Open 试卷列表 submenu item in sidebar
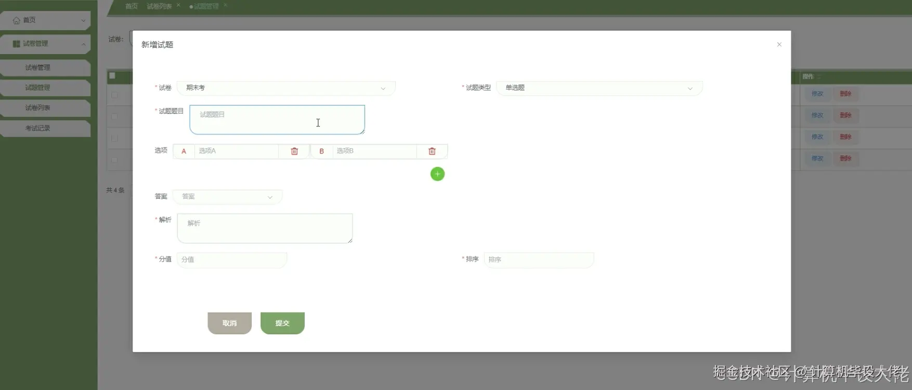Viewport: 912px width, 390px height. click(x=45, y=108)
